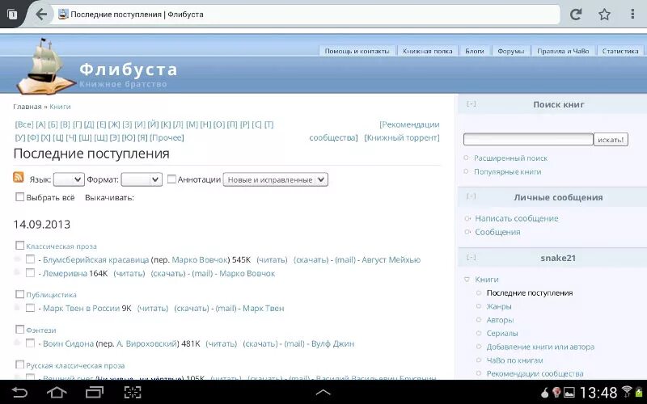Viewport: 647px width, 404px height.
Task: Open the Книжная полка tab
Action: (x=428, y=51)
